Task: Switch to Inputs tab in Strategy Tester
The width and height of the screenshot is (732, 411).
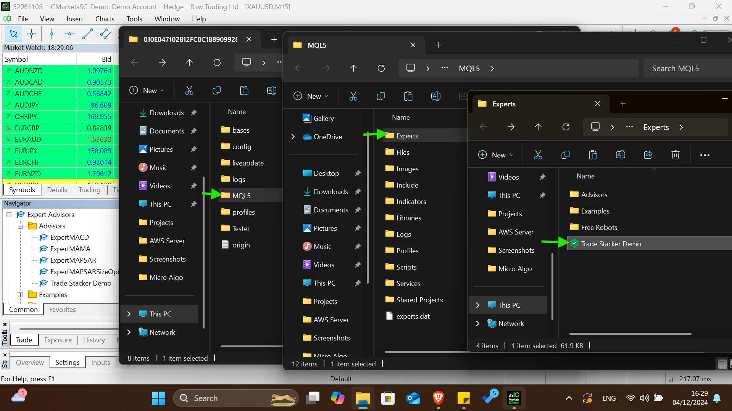Action: coord(101,362)
